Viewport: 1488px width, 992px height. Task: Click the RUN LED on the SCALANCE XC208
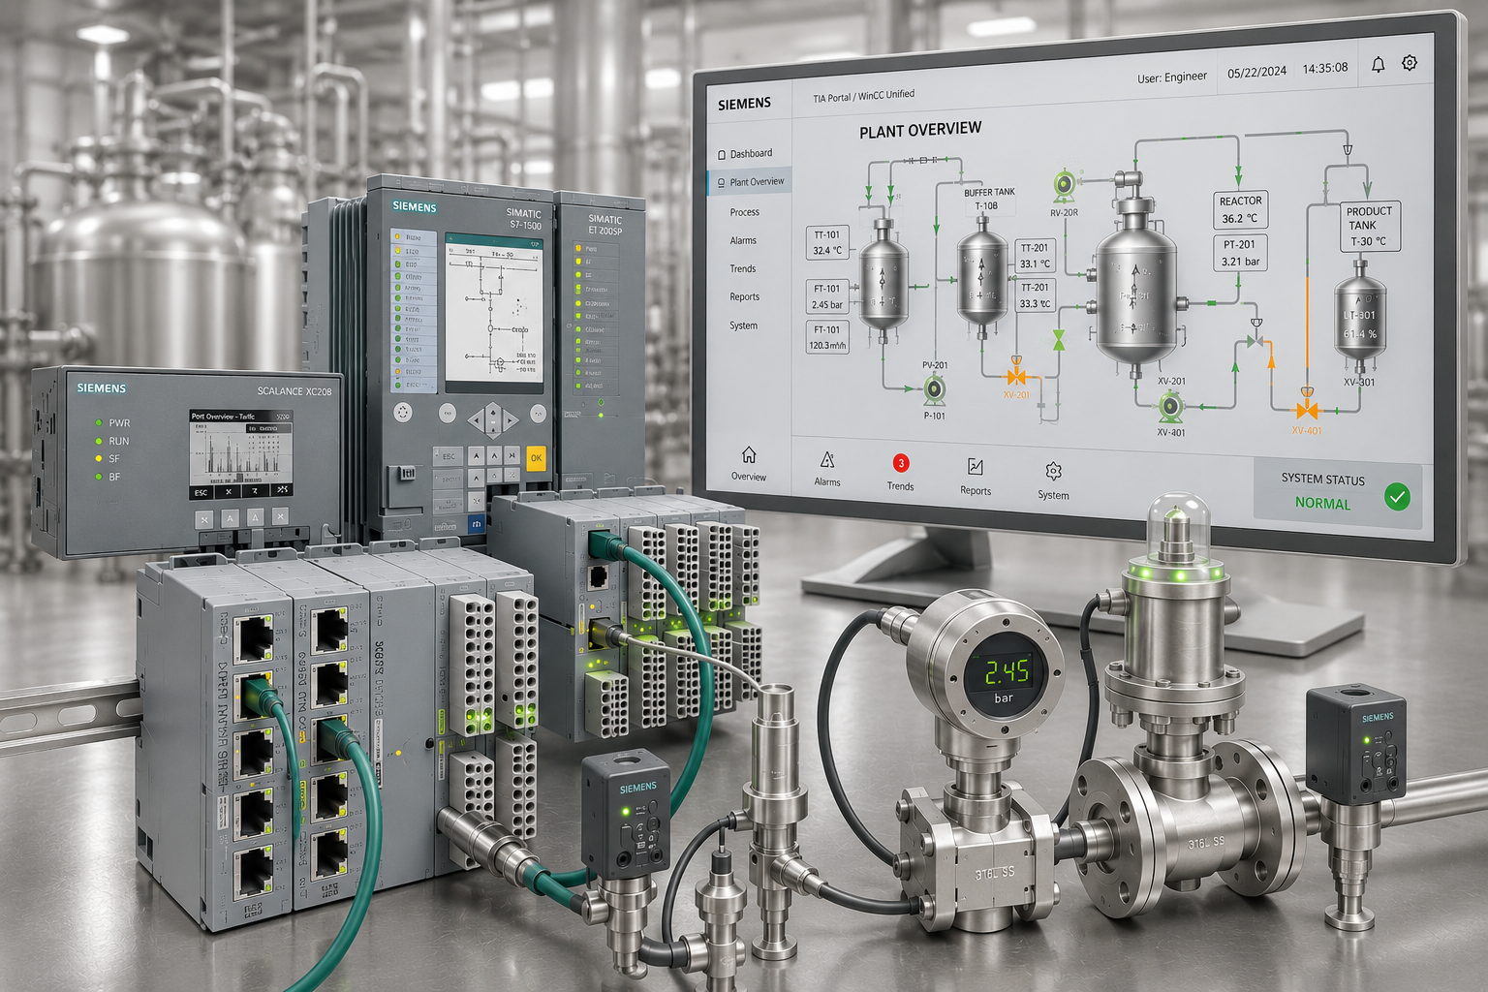tap(99, 441)
